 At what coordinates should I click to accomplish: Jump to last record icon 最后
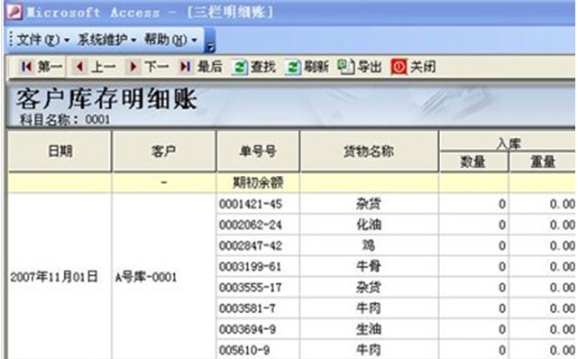pyautogui.click(x=185, y=67)
